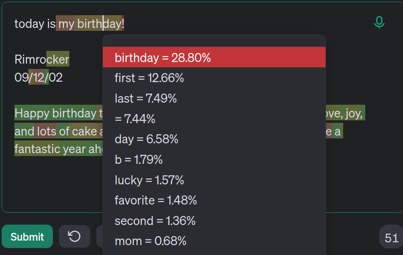Pick the "lucky = 1.57%" option
Viewport: 403px width, 255px height.
point(214,180)
